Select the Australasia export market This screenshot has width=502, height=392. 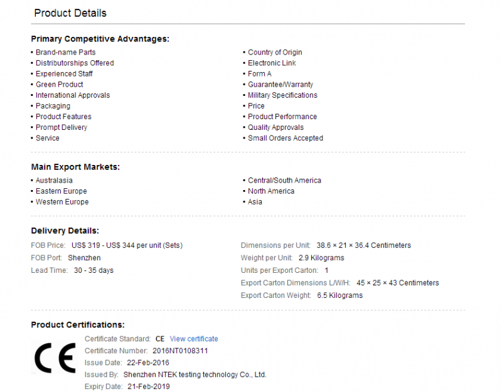[54, 181]
